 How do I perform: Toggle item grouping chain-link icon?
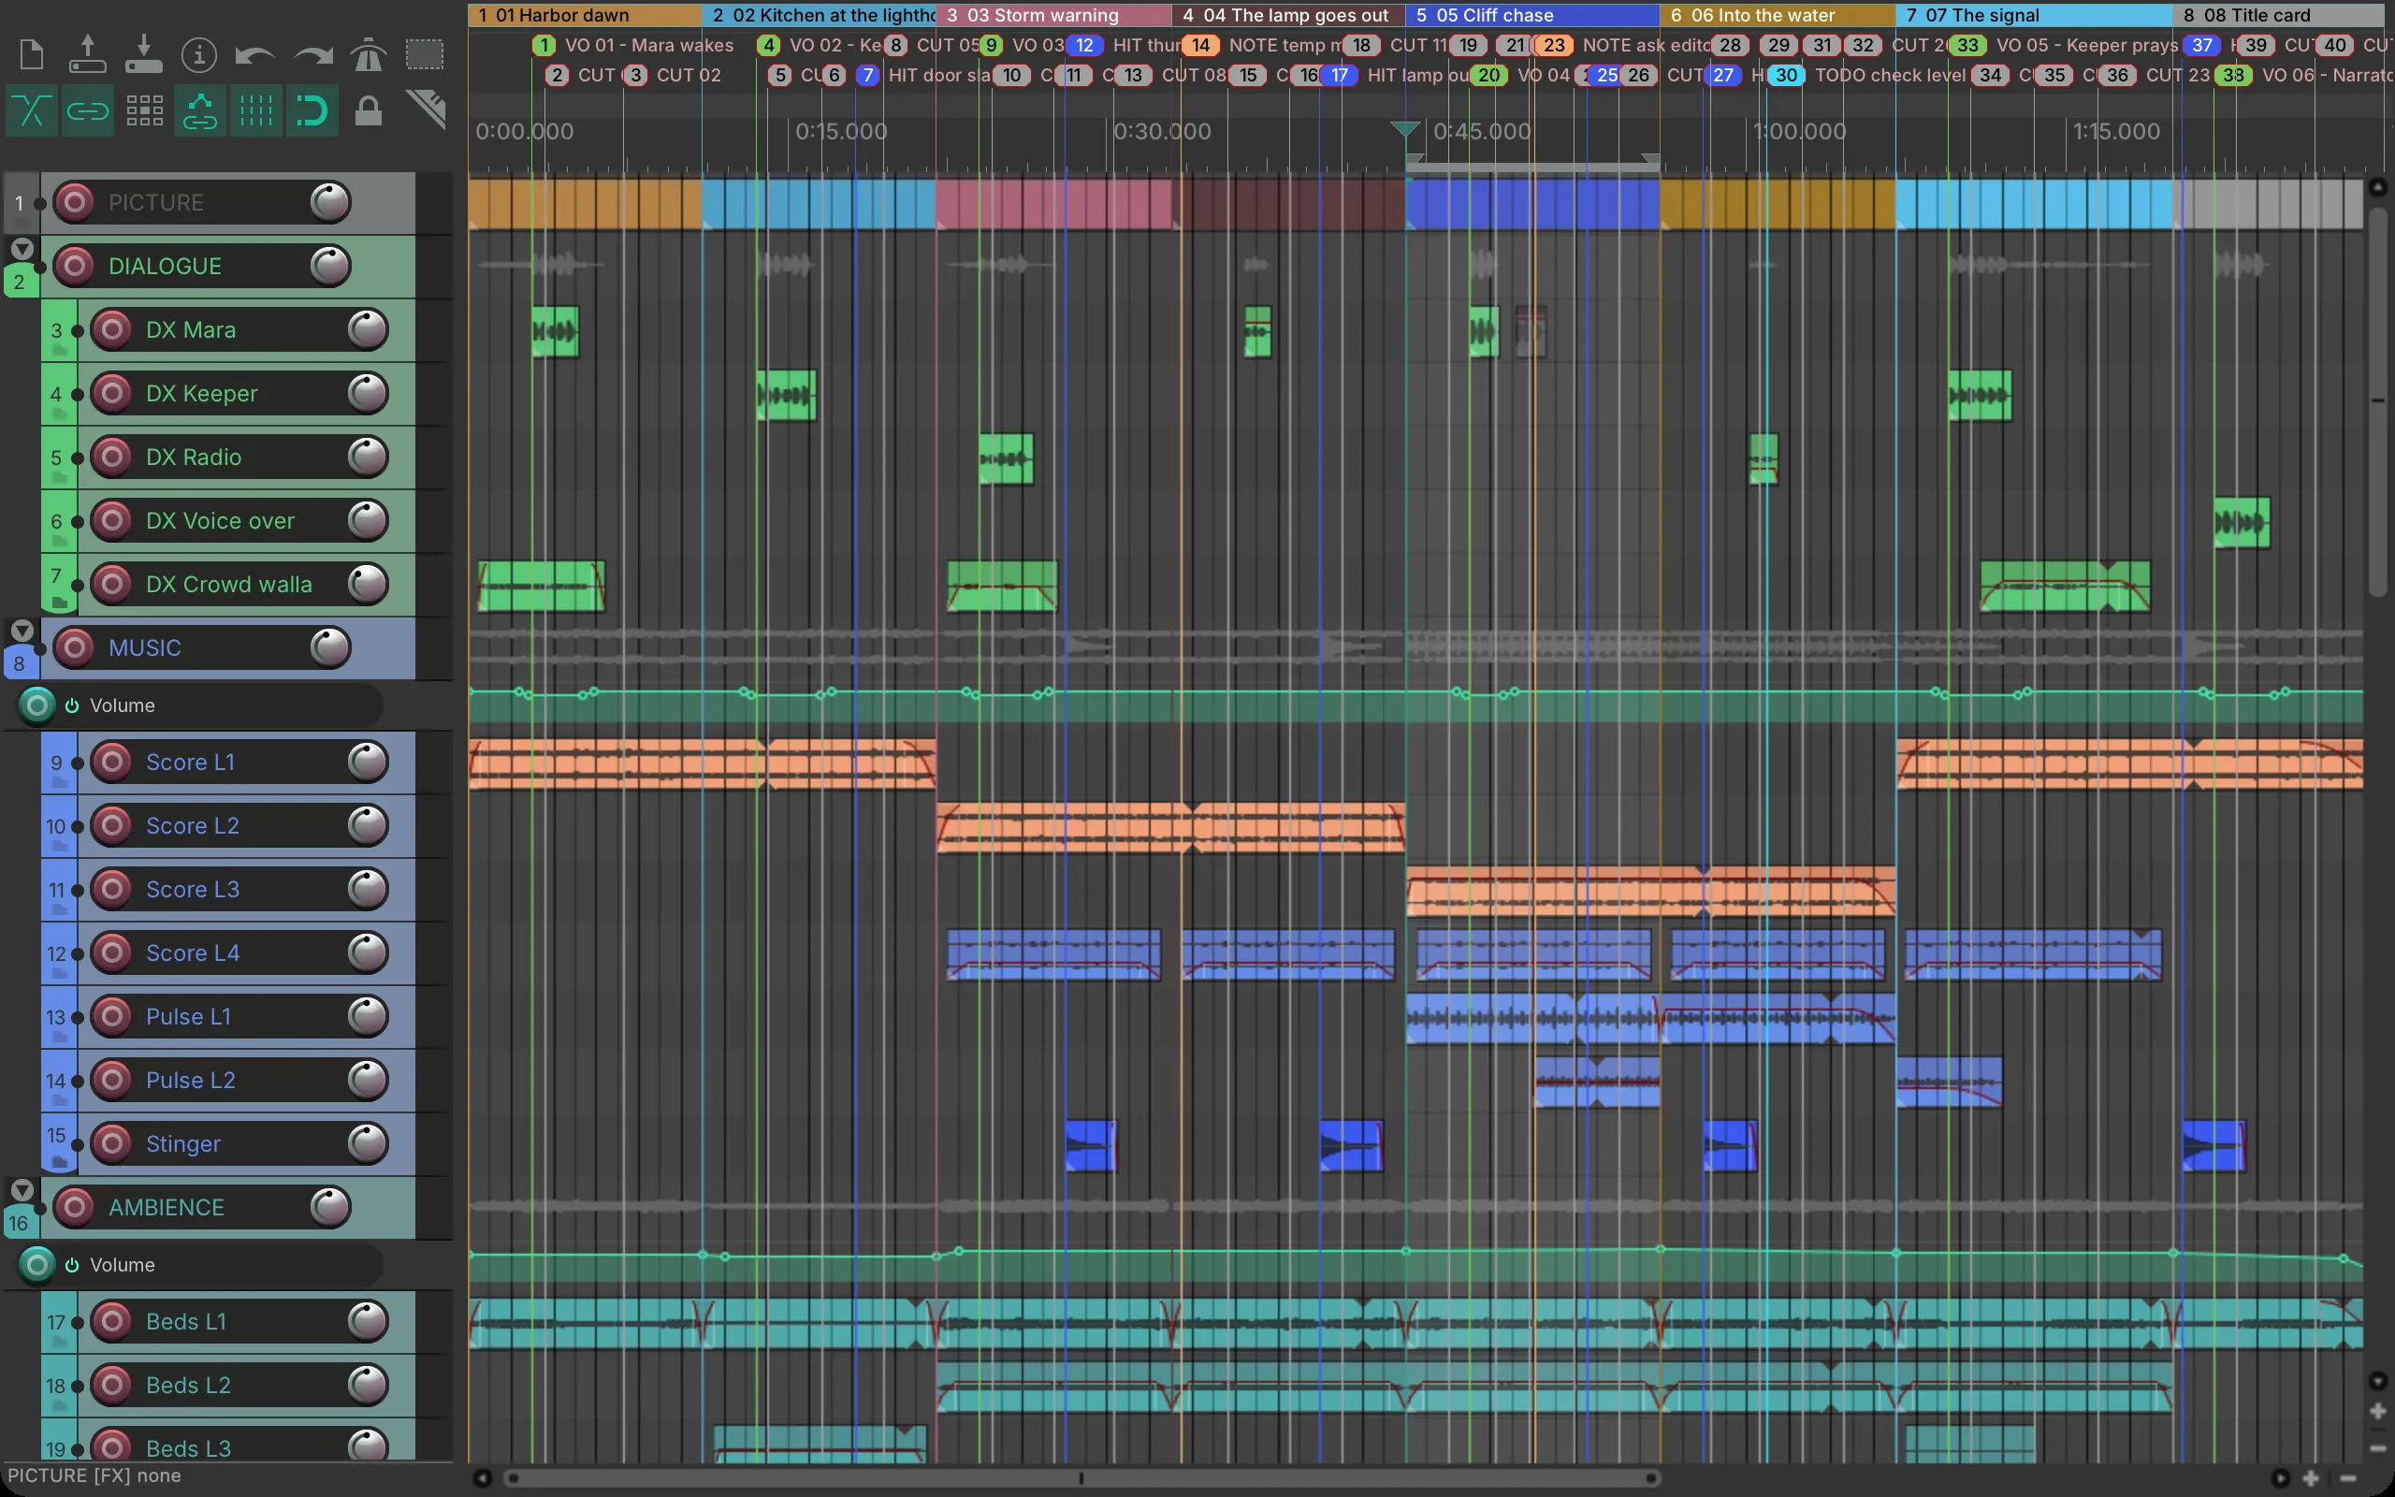tap(87, 111)
